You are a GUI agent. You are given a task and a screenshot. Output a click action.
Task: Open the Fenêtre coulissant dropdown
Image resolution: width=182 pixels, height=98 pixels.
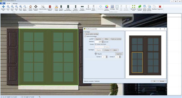82,8
